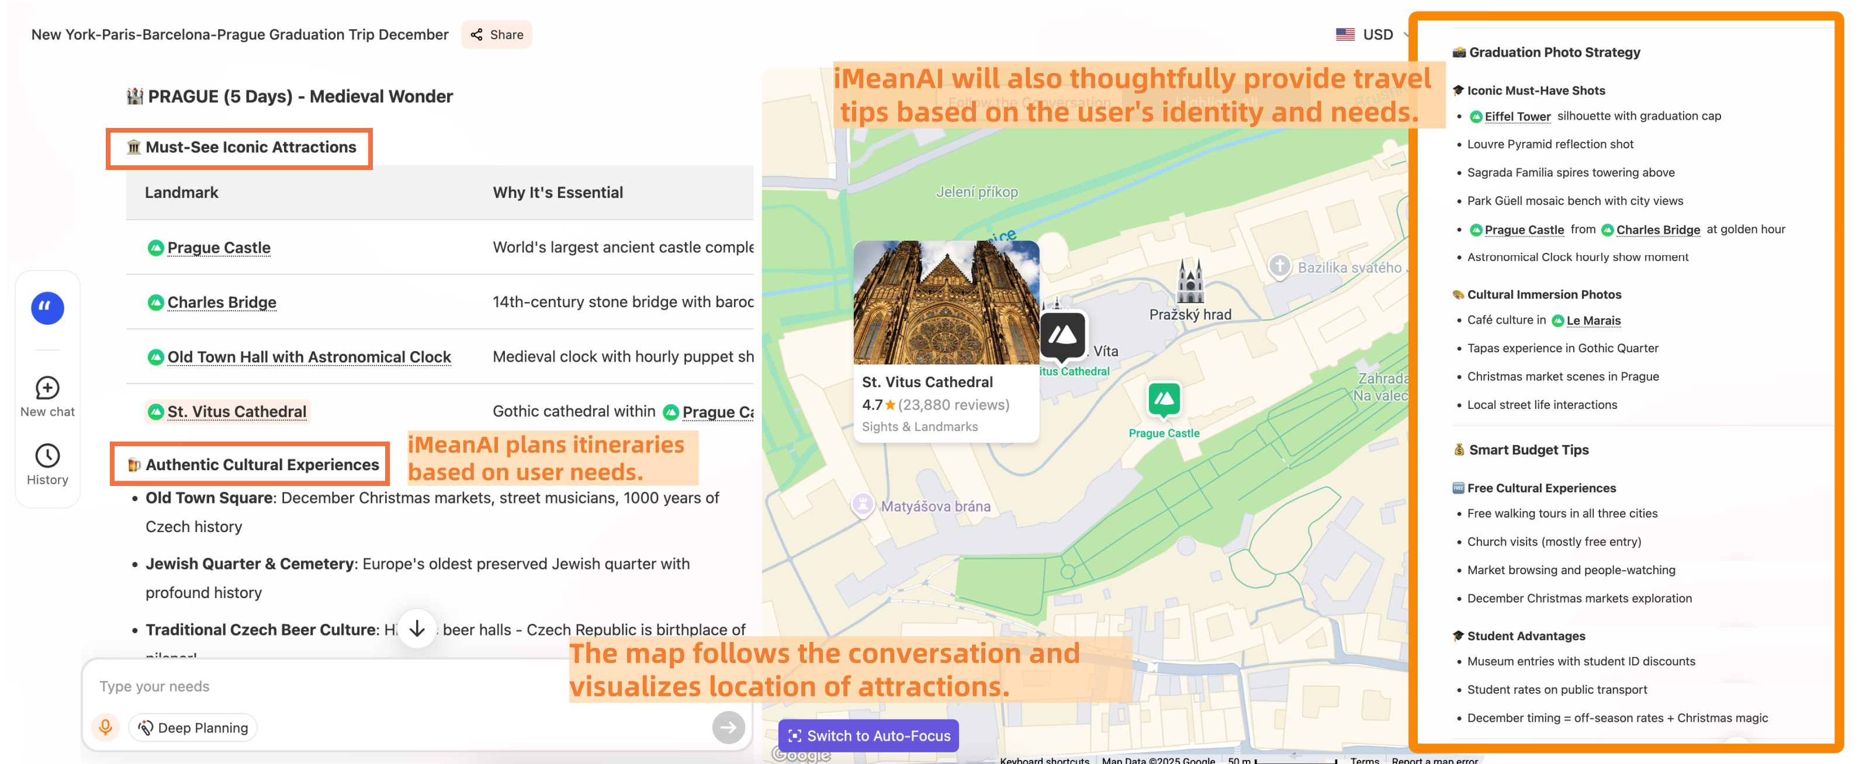Open Terms link in map footer
Viewport: 1859px width, 764px height.
click(1364, 760)
